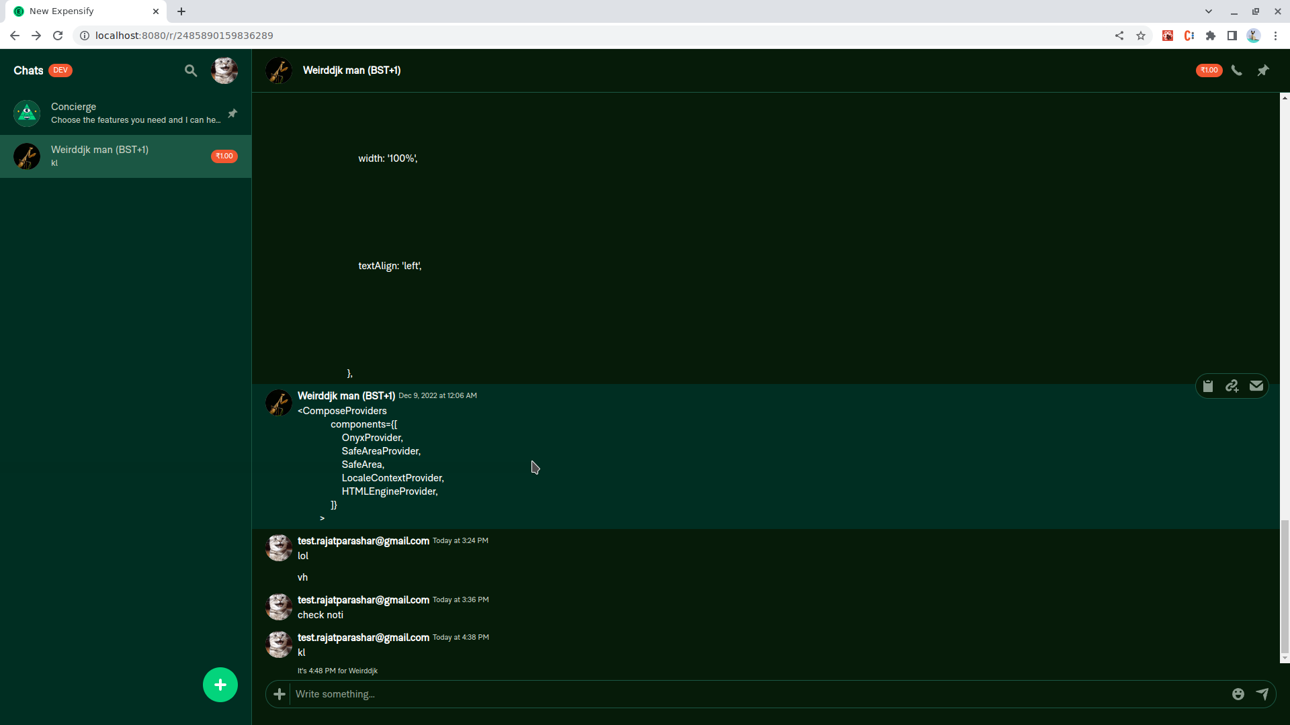Click the orange C extension icon
Viewport: 1290px width, 725px height.
[x=1189, y=36]
